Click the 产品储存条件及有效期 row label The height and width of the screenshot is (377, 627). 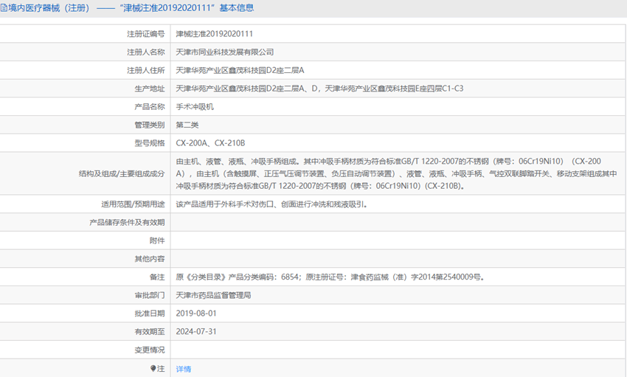tap(127, 222)
